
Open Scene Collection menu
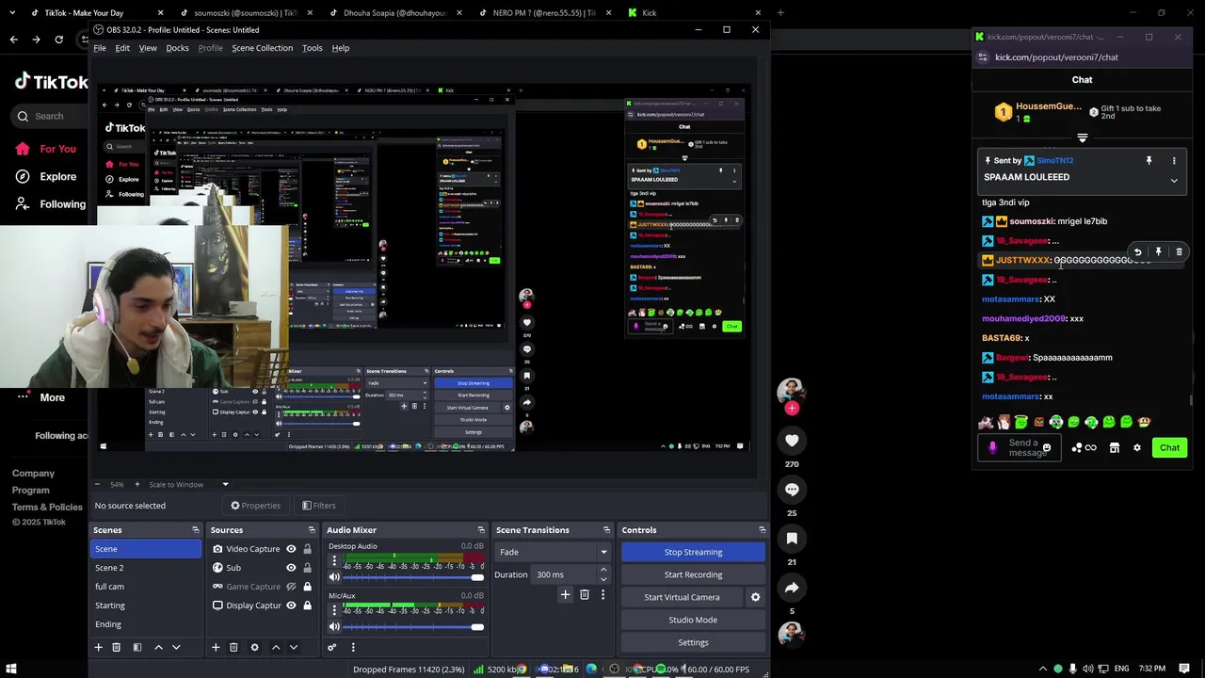coord(262,48)
